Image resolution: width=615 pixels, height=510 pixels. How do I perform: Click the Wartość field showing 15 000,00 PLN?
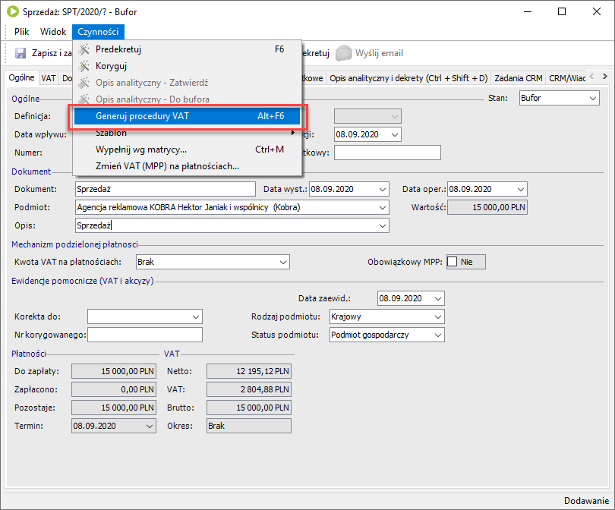pos(487,207)
